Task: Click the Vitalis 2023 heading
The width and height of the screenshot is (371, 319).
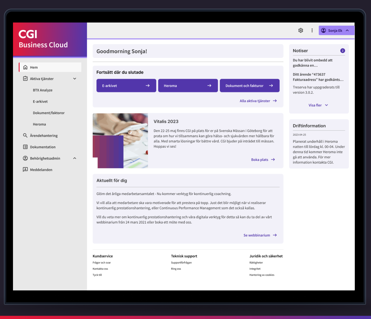Action: [166, 122]
